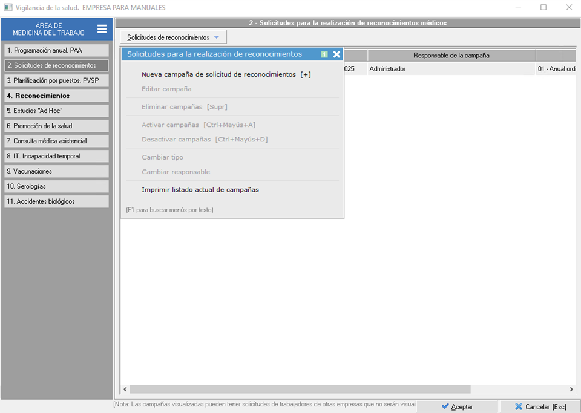Screen dimensions: 581x413
Task: Click the Responsable de la campaña column header
Action: pyautogui.click(x=451, y=56)
